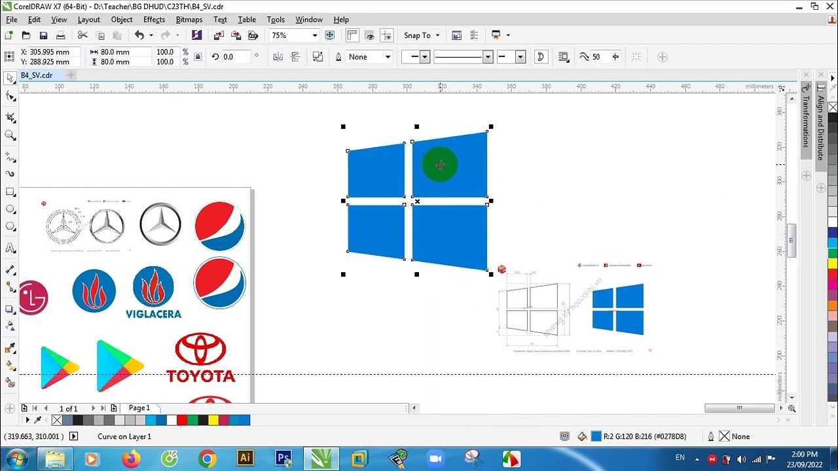Click the Mirror horizontally button
The height and width of the screenshot is (471, 838).
[278, 57]
